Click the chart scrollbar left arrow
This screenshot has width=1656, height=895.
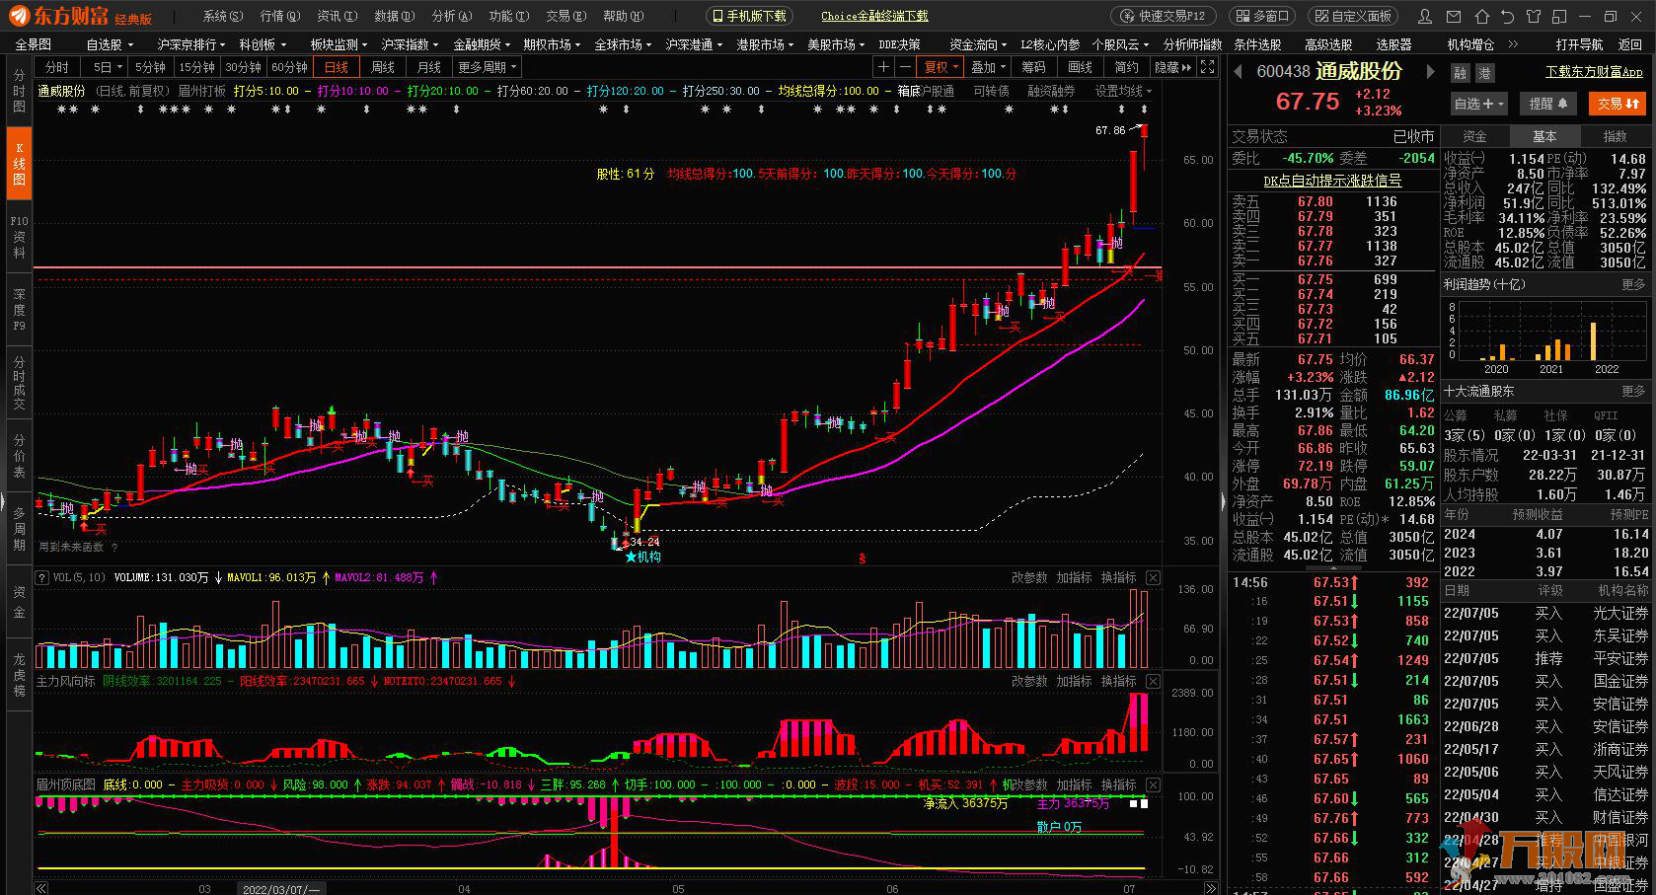click(41, 889)
